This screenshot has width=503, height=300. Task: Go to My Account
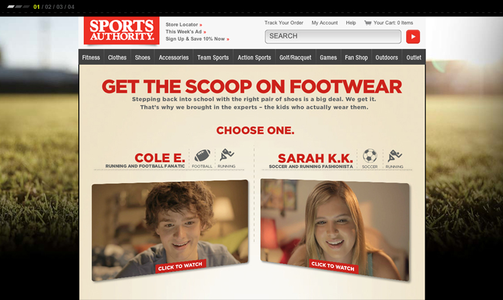click(324, 23)
